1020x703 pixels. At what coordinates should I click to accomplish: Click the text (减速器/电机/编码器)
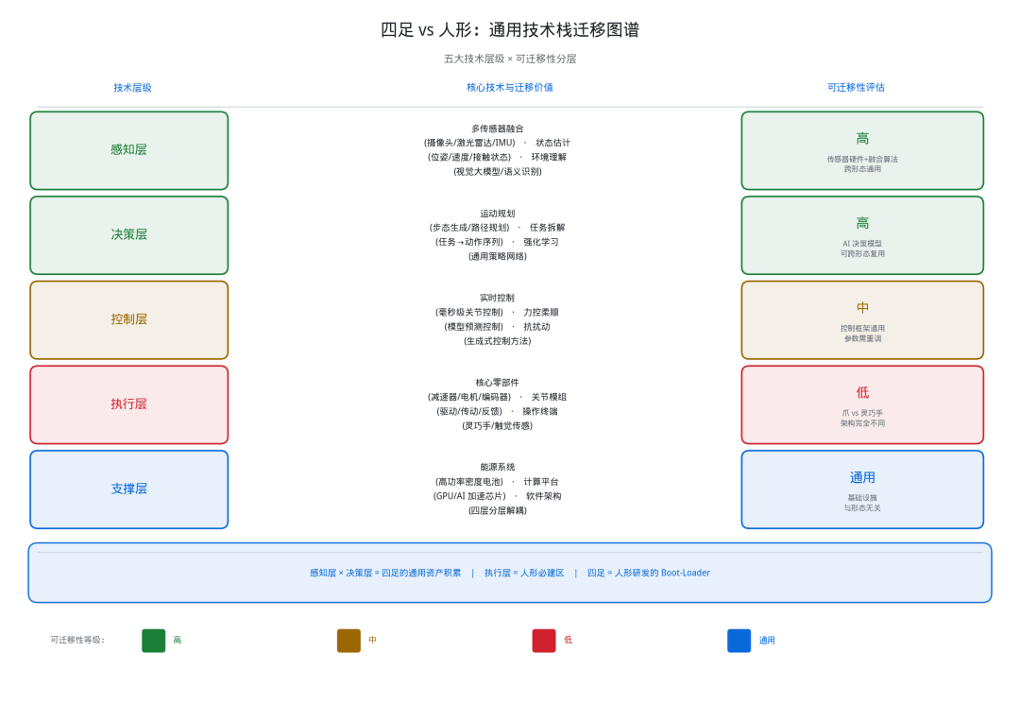click(x=469, y=397)
